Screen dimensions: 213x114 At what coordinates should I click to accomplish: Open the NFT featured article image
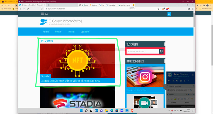tap(77, 61)
